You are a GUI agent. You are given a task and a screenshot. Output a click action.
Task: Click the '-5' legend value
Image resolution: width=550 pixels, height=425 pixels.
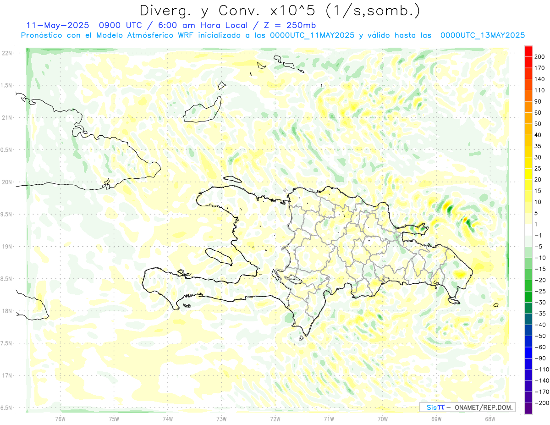538,247
